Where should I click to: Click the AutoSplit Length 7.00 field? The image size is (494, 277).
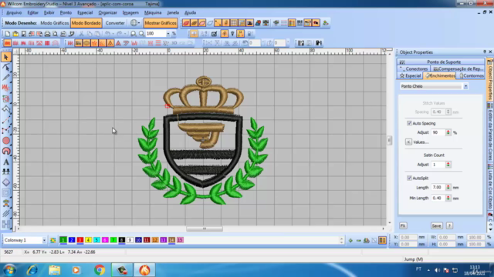coord(438,188)
